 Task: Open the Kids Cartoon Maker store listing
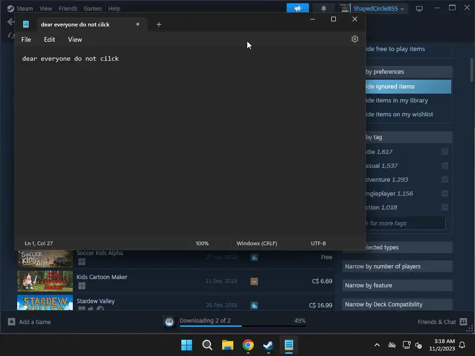[176, 281]
